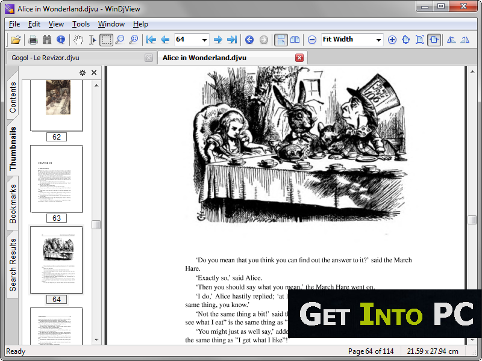Click the thumbnail panel scrollbar thumb
Viewport: 482px width, 361px height.
pos(96,224)
